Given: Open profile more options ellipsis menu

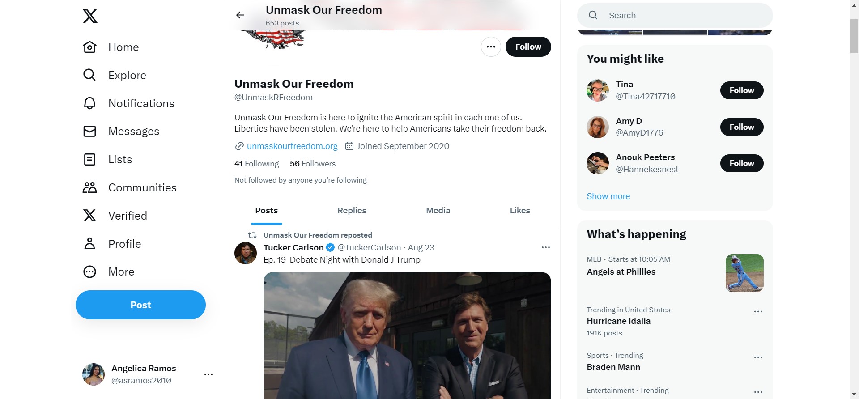Looking at the screenshot, I should tap(491, 47).
